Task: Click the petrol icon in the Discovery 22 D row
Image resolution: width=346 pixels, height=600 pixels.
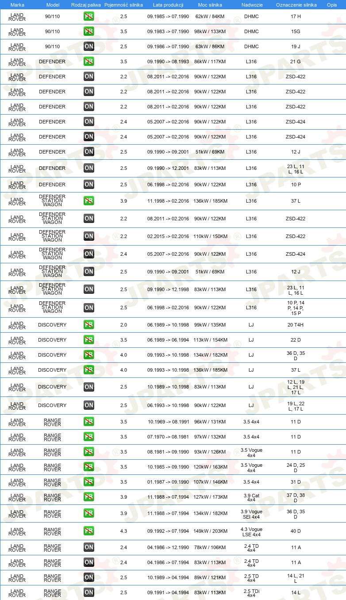Action: coord(89,340)
